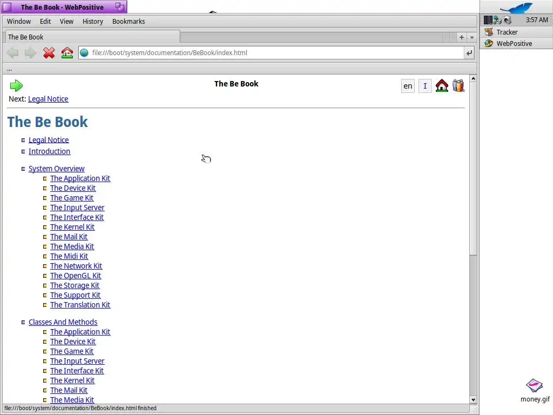Click the globe icon in the address bar
Viewport: 553px width, 415px height.
coord(84,53)
